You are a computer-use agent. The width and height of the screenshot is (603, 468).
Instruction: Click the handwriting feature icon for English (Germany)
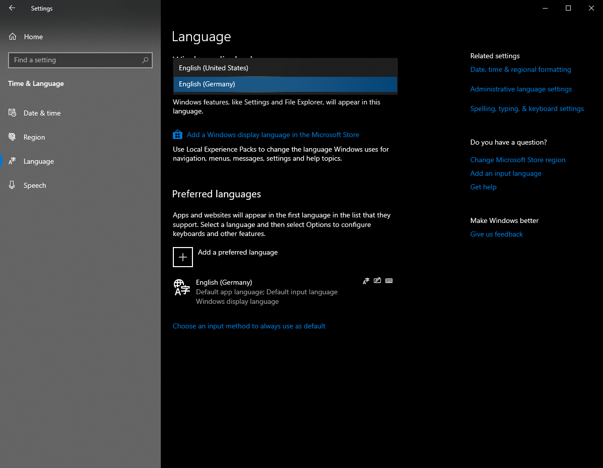tap(377, 281)
